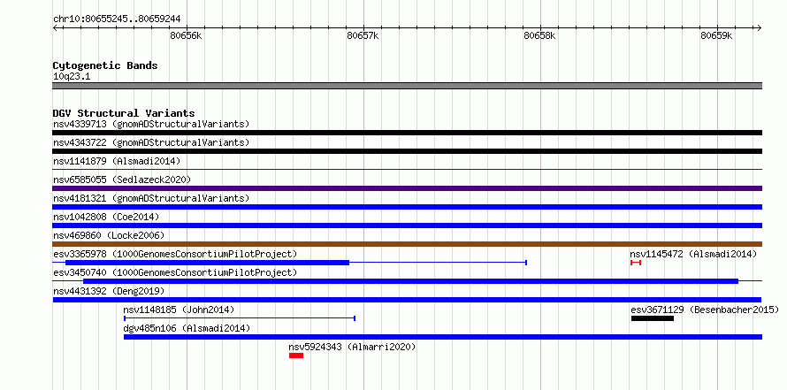Viewport: 787px width, 390px height.
Task: Click the blue nsv4181321 variant bar
Action: [407, 207]
